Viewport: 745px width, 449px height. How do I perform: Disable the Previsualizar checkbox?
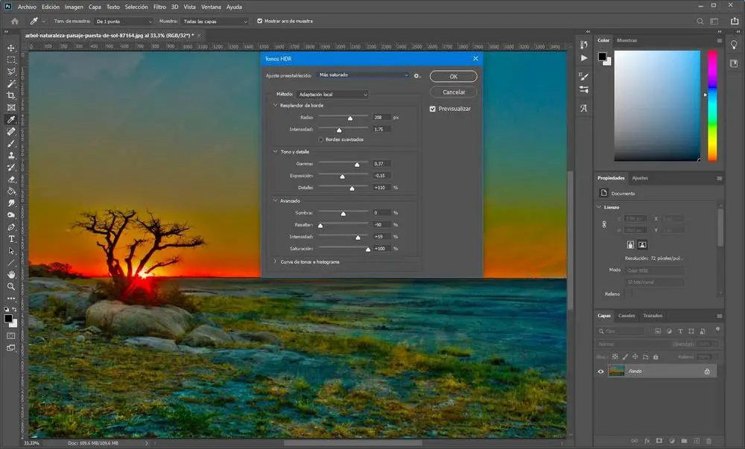click(x=433, y=109)
